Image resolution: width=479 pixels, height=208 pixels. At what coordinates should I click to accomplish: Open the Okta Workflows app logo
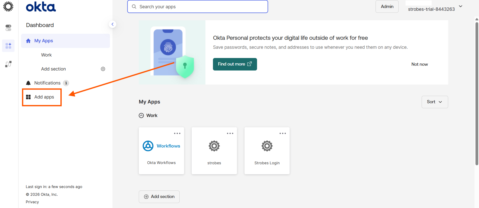(x=161, y=146)
